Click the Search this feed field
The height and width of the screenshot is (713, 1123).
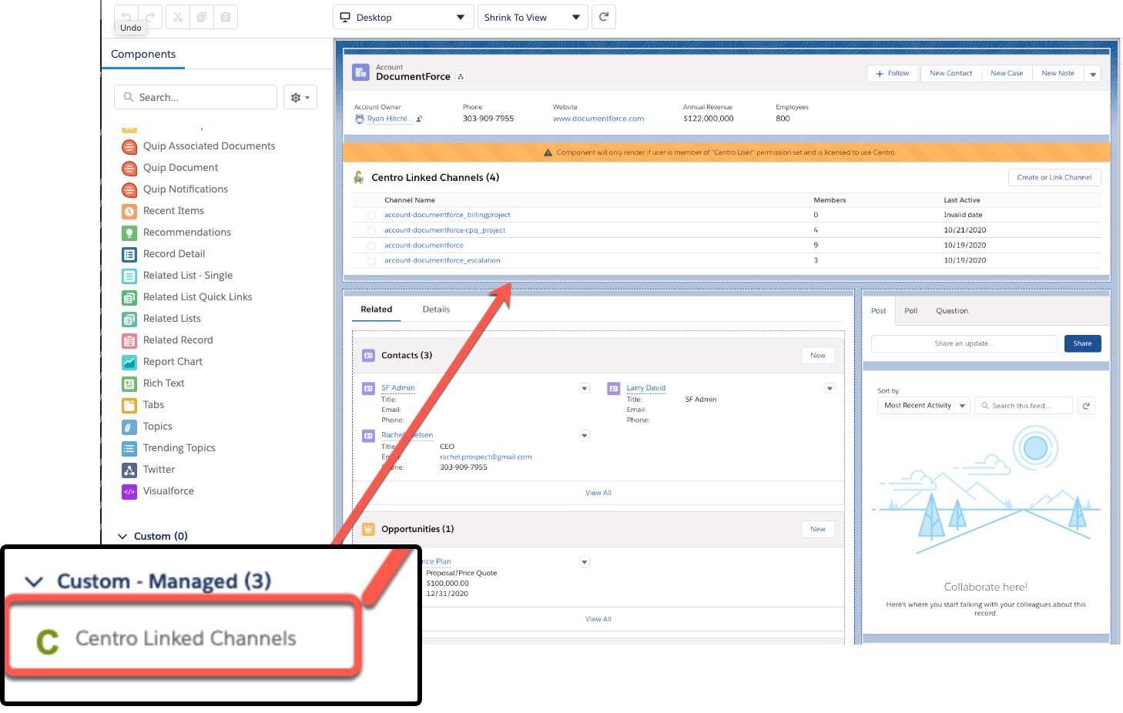tap(1024, 406)
